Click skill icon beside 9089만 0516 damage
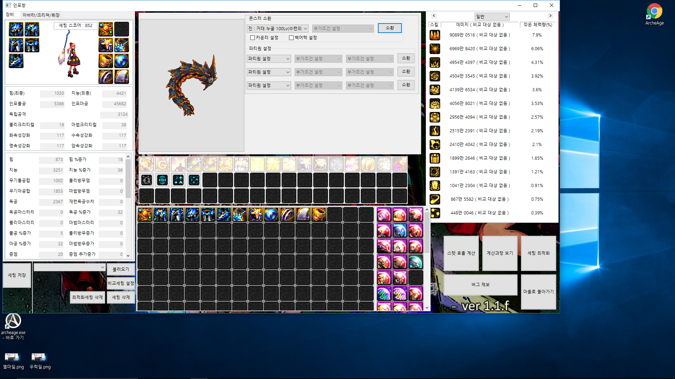 tap(435, 35)
